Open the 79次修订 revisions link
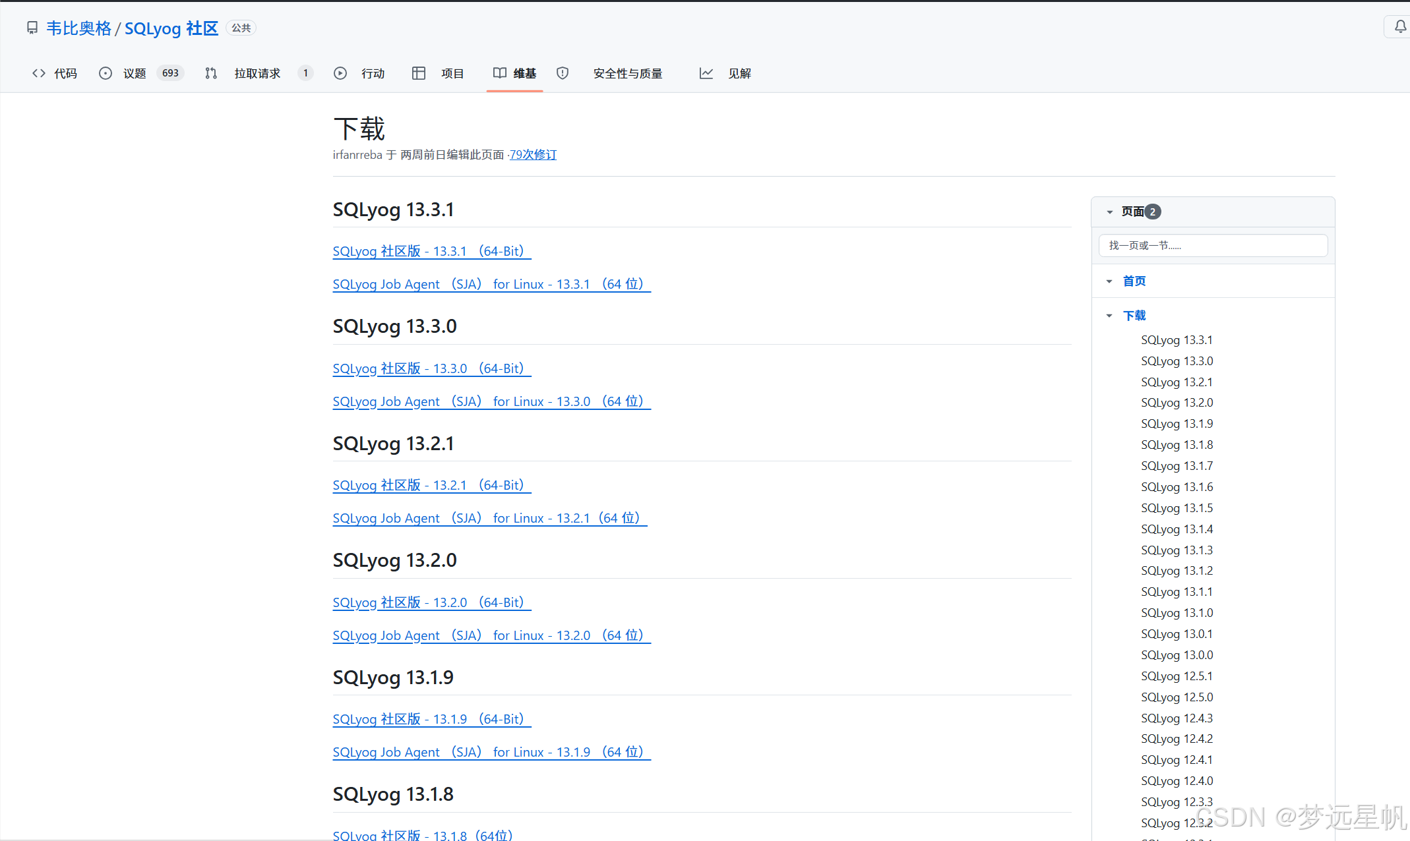 coord(533,154)
